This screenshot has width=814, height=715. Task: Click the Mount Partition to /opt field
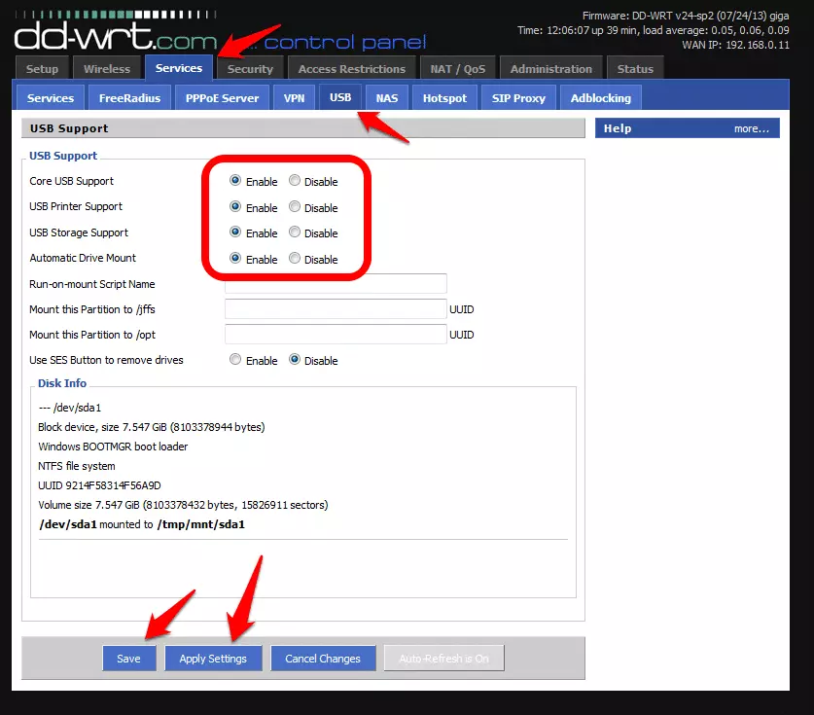click(x=336, y=335)
